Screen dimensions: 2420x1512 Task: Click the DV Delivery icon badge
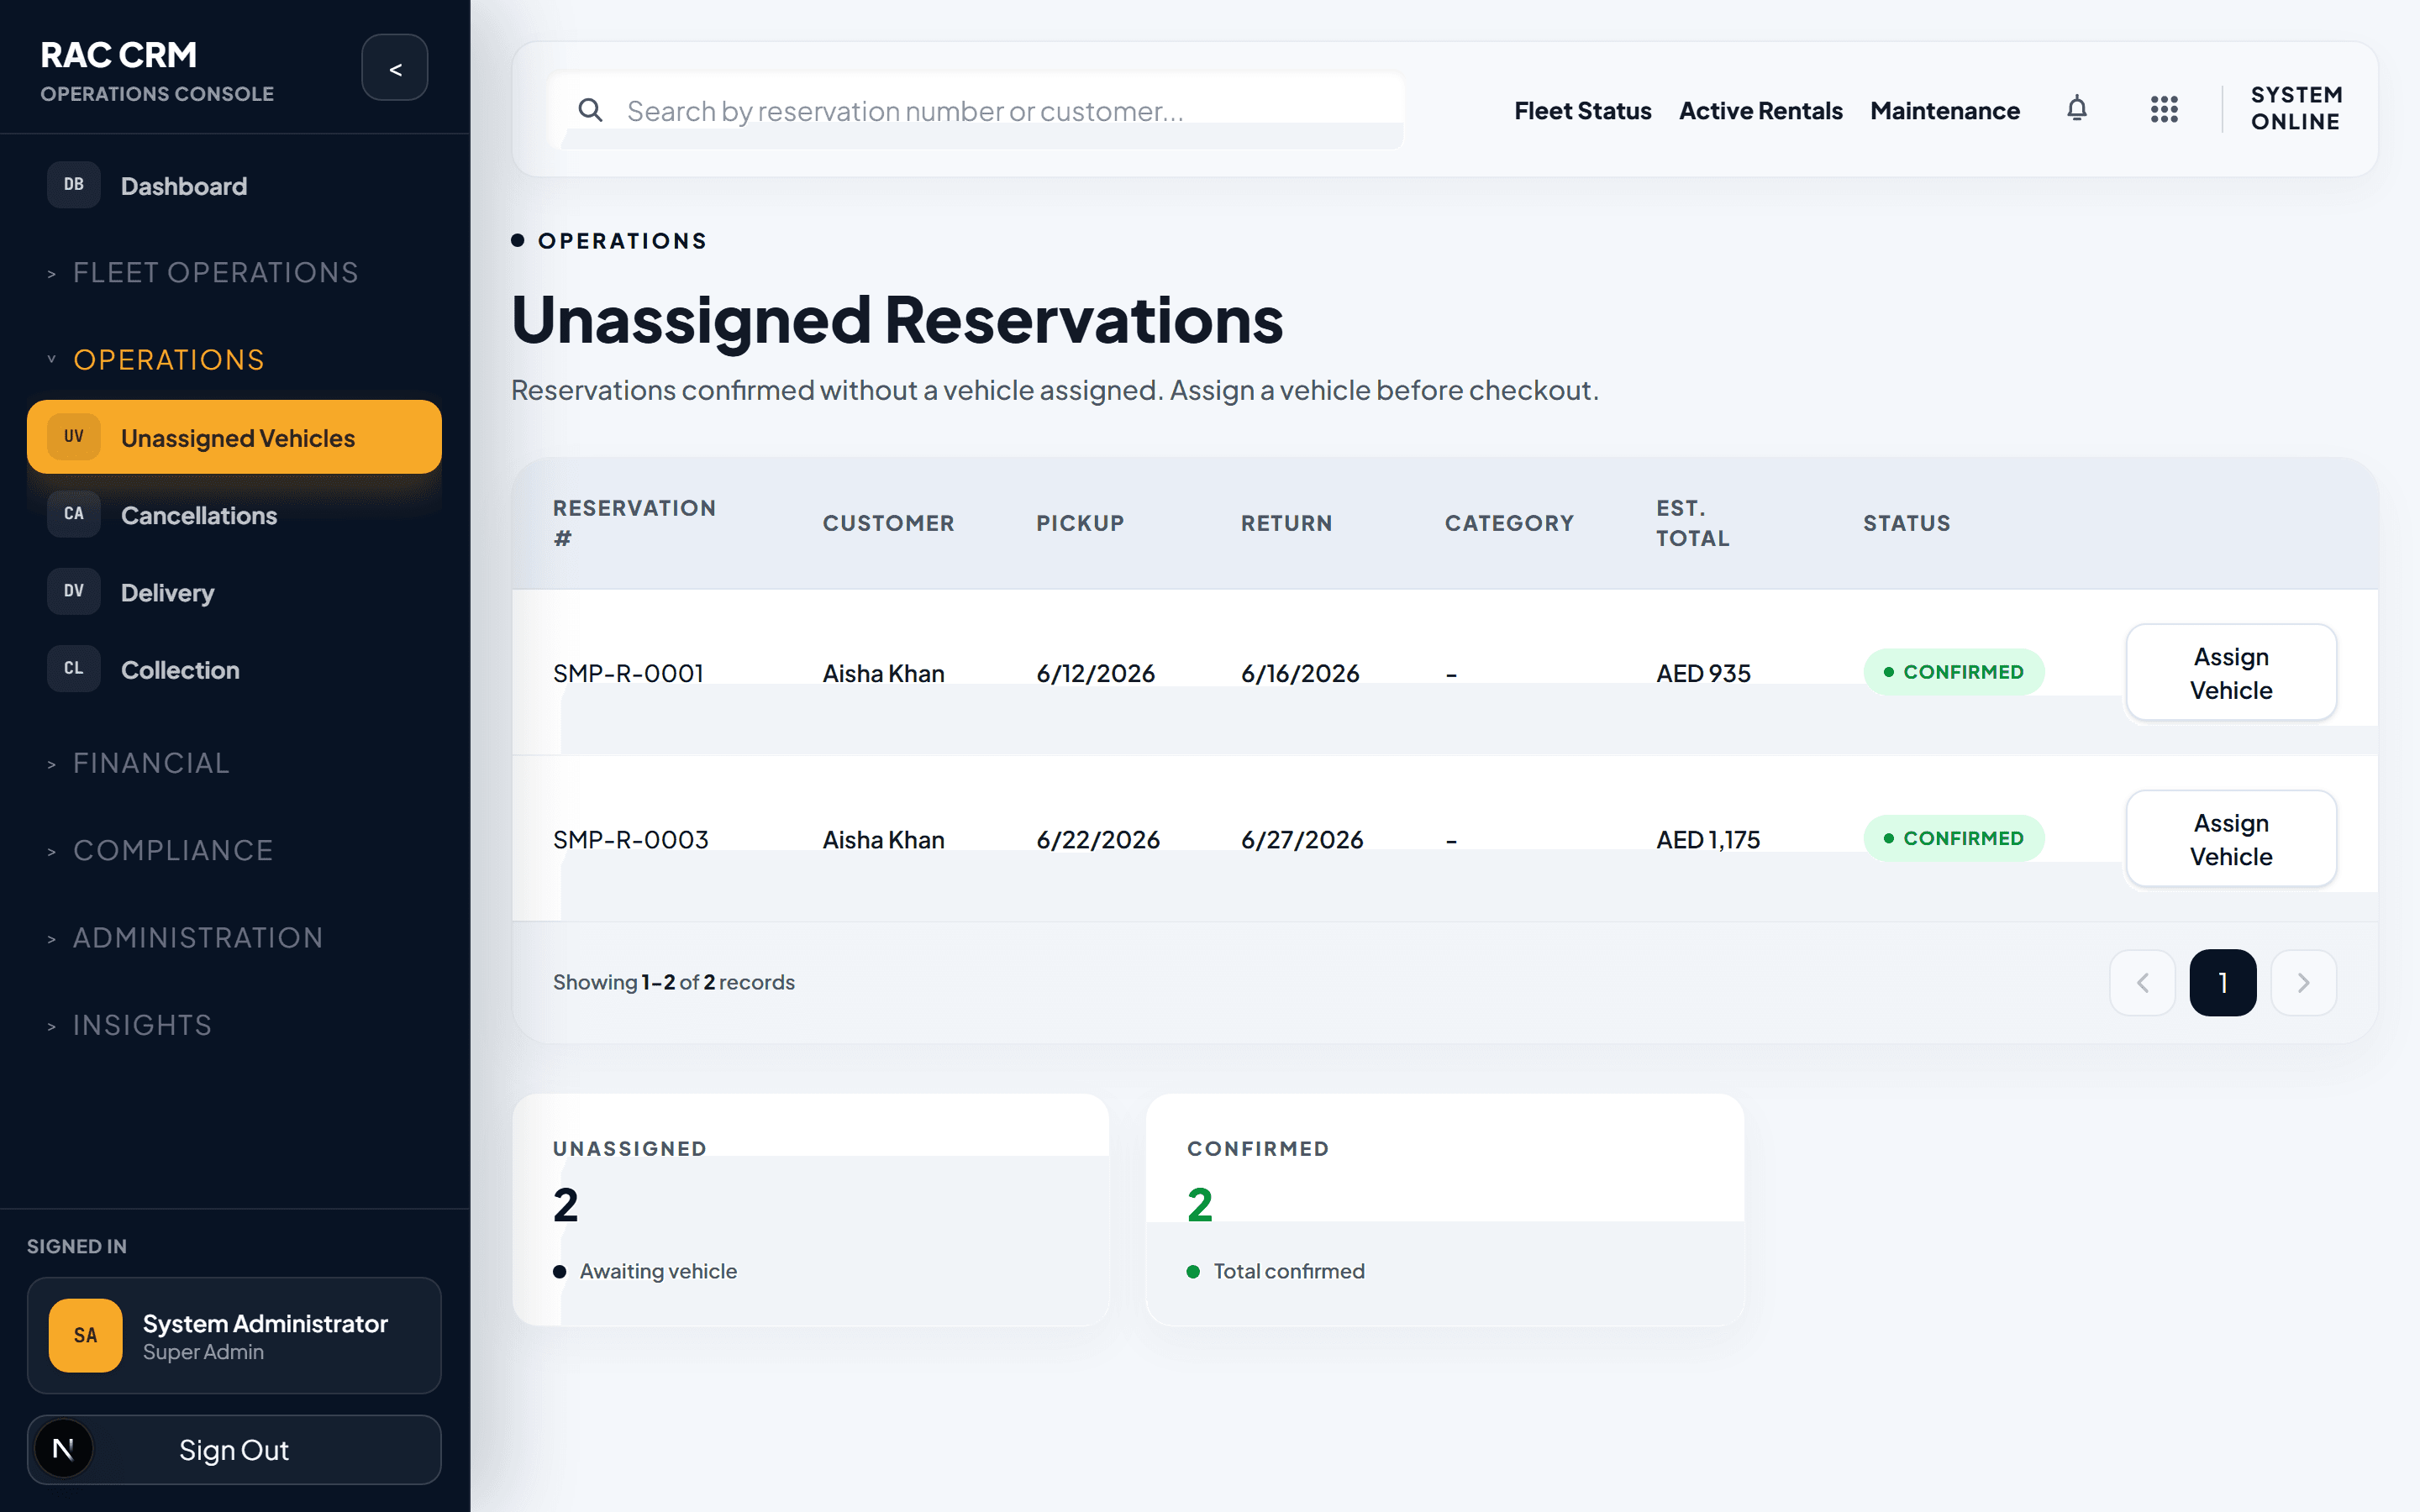coord(74,591)
